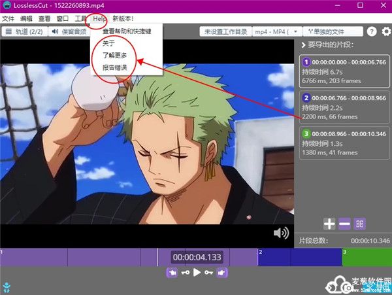Click the plus add segment icon

click(x=329, y=224)
